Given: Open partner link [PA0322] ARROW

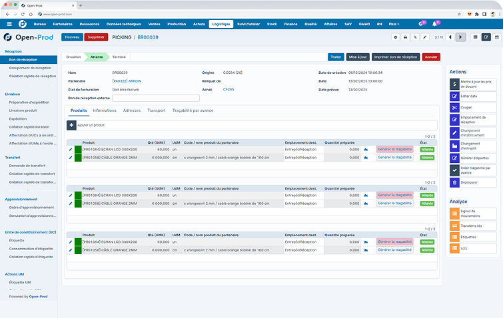Looking at the screenshot, I should (x=127, y=81).
